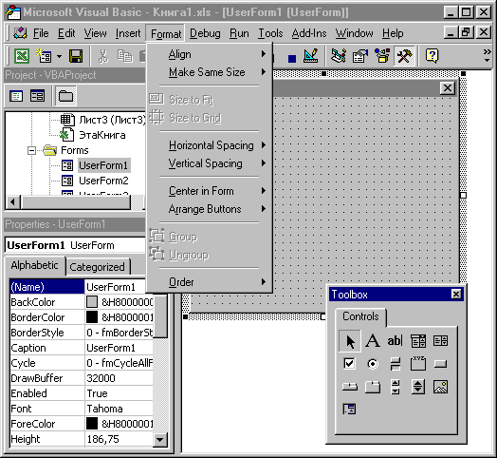Image resolution: width=497 pixels, height=458 pixels.
Task: Expand Arrange Buttons submenu
Action: pos(210,209)
